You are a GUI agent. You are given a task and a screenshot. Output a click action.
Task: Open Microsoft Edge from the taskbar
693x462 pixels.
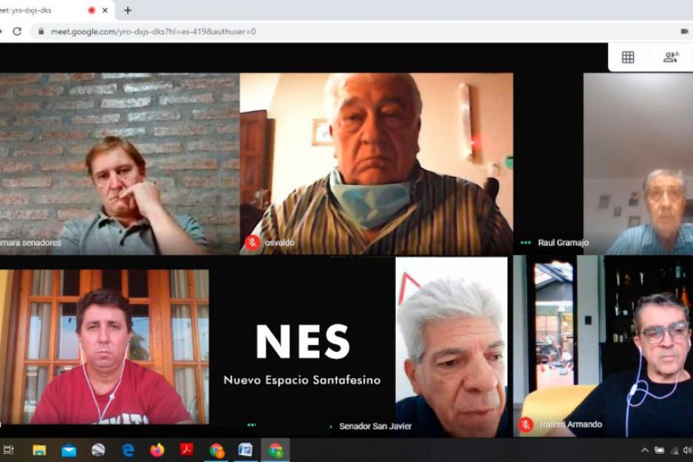click(128, 450)
